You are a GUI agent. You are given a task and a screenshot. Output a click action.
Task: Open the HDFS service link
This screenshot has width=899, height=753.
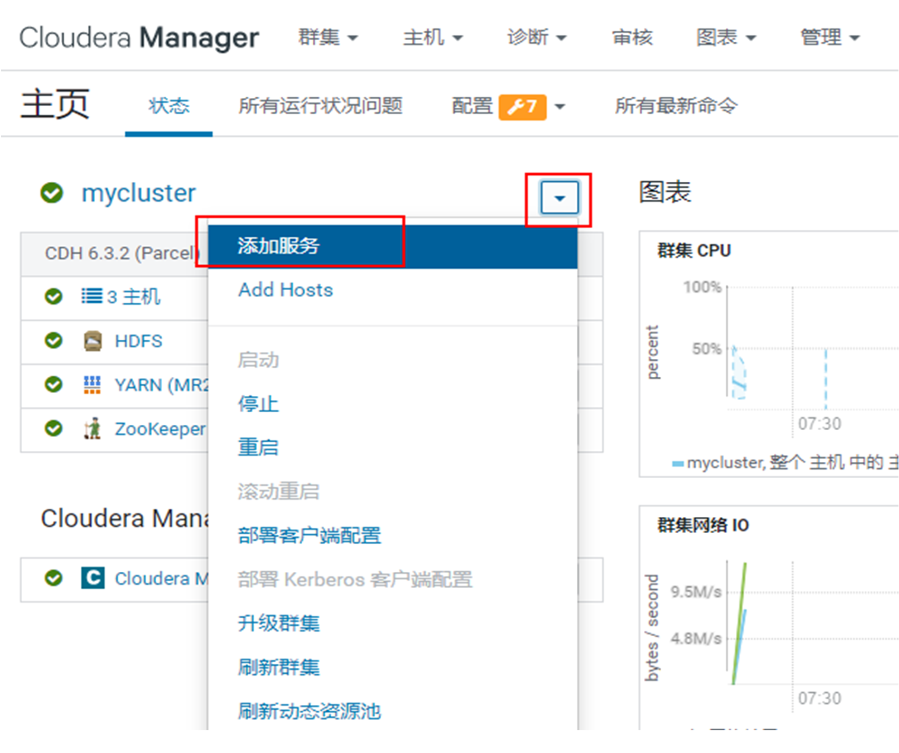click(138, 341)
